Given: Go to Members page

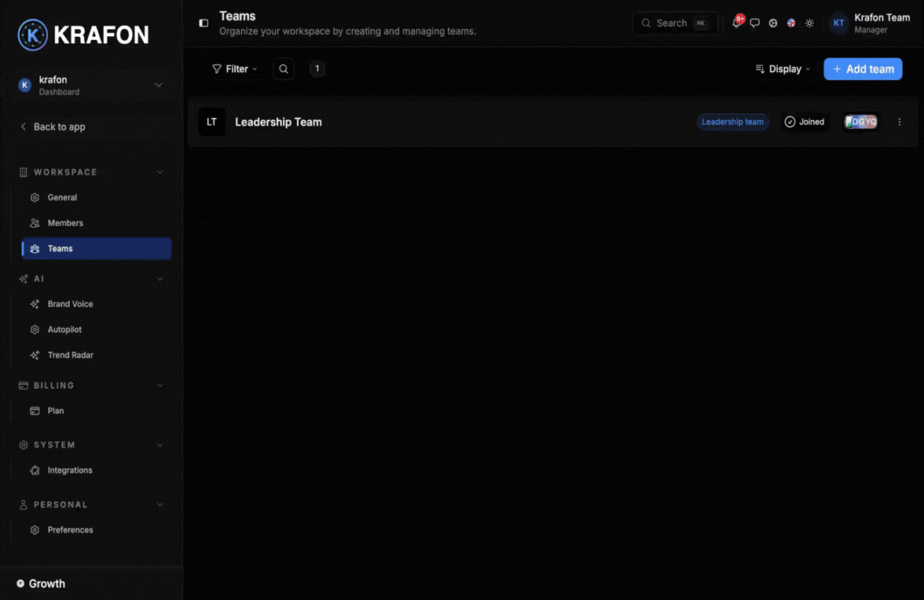Looking at the screenshot, I should point(97,223).
